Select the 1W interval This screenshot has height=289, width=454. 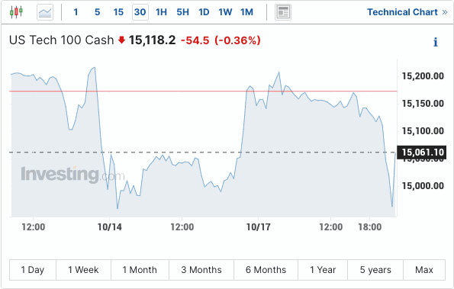225,12
